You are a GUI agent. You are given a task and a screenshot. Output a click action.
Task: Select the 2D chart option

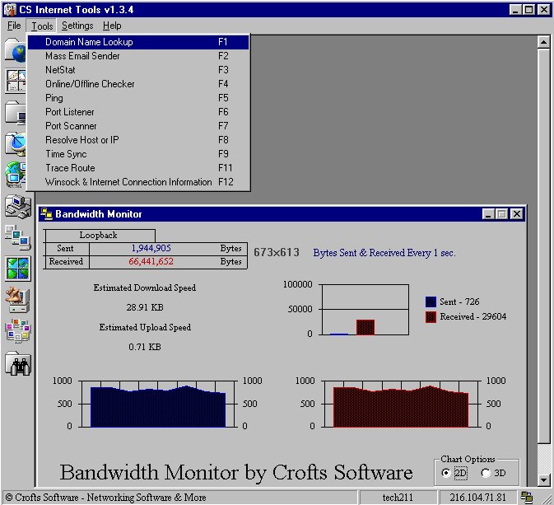click(447, 473)
